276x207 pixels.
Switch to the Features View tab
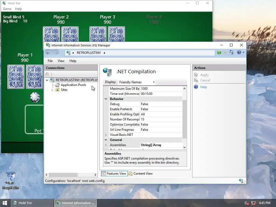[x=114, y=174]
